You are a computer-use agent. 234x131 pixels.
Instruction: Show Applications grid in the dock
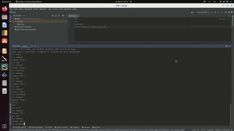point(4,126)
